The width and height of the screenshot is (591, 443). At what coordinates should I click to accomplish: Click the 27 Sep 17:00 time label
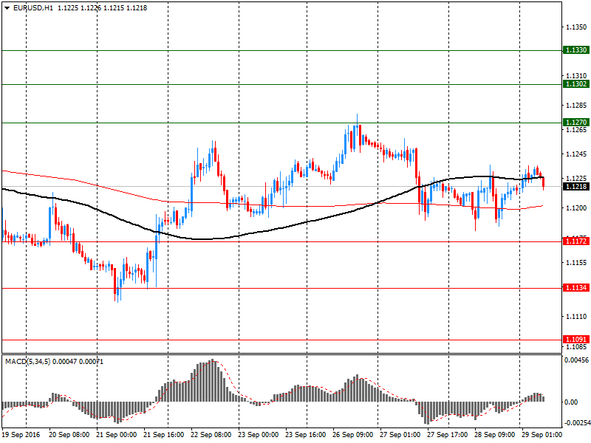[448, 435]
